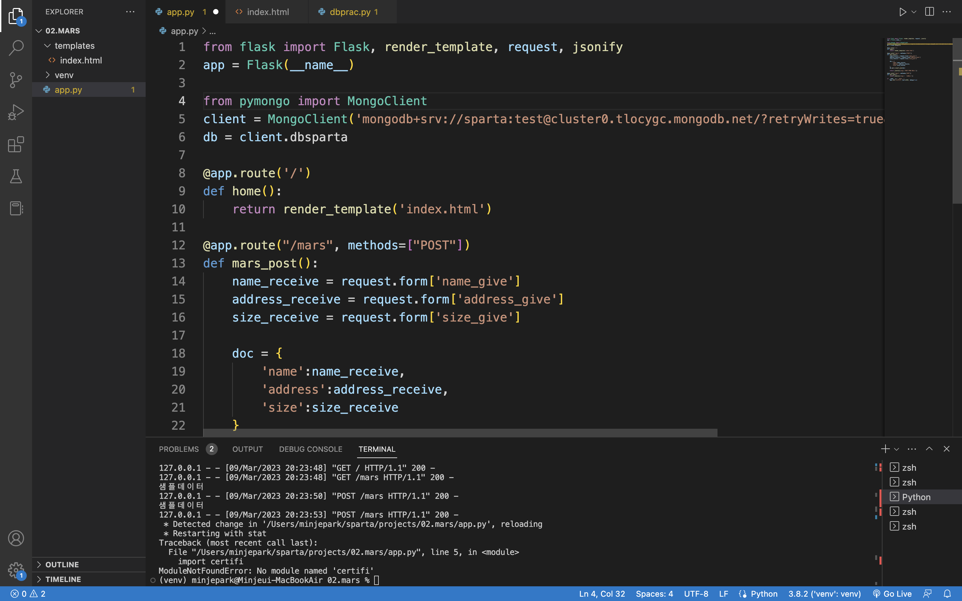The height and width of the screenshot is (601, 962).
Task: Open the Source Control view
Action: tap(16, 80)
